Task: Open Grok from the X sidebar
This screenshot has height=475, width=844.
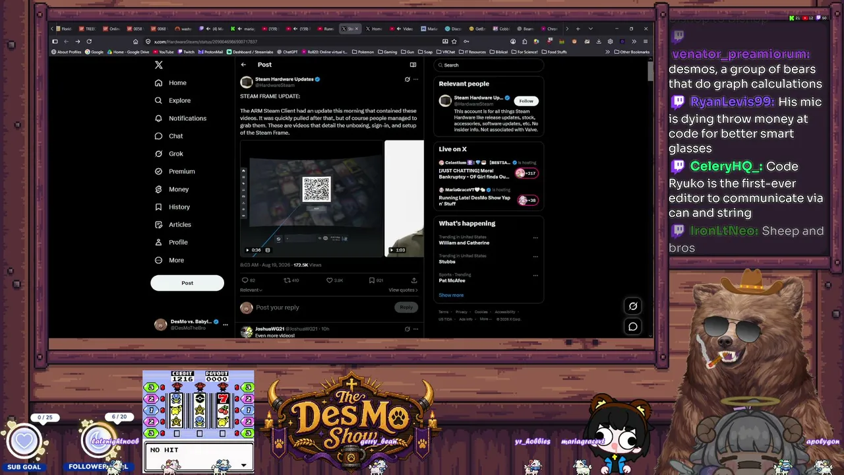Action: point(169,154)
